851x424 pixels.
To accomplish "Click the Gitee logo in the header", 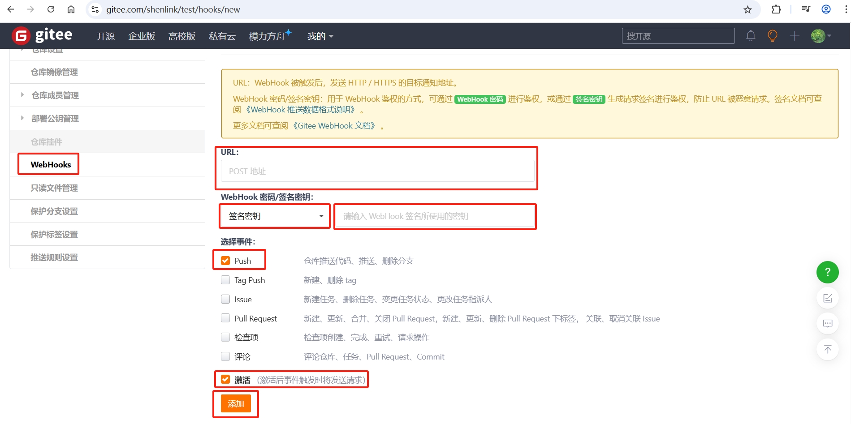I will coord(42,35).
